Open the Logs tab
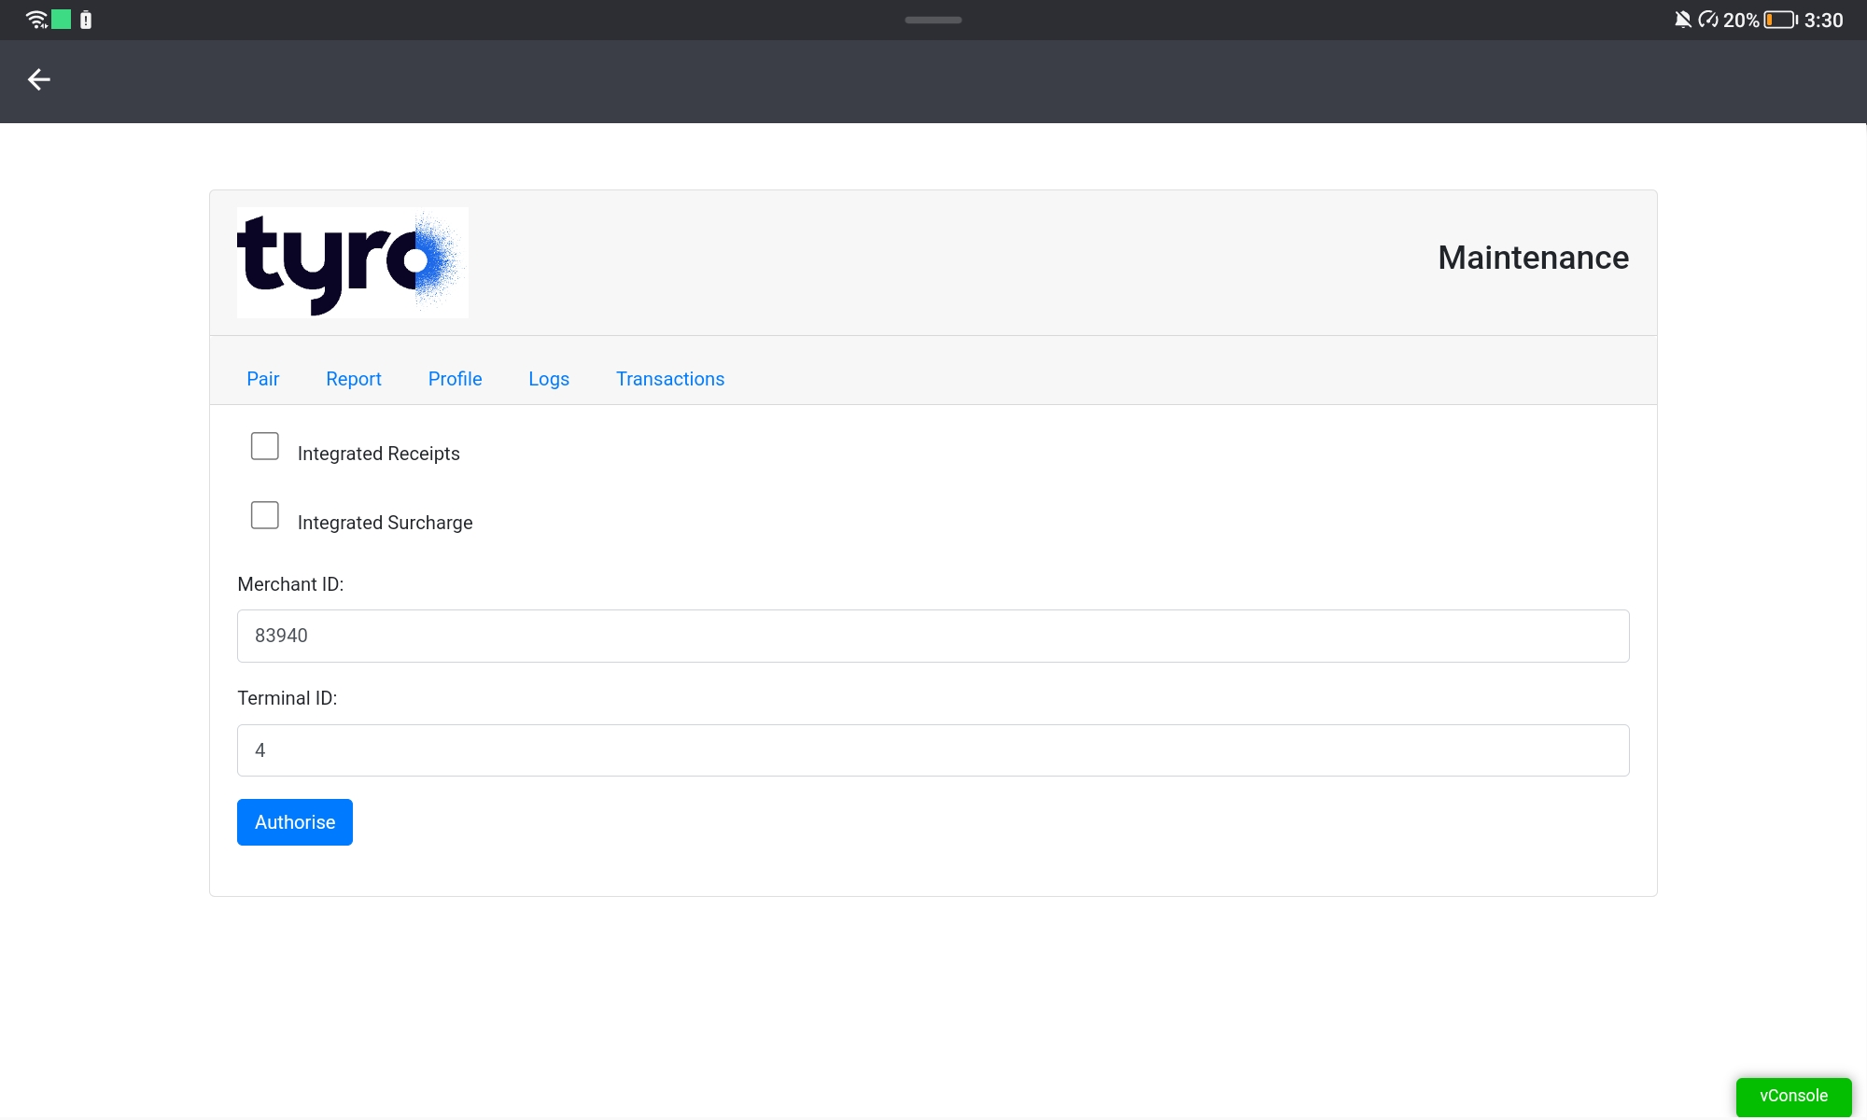The width and height of the screenshot is (1867, 1120). [x=548, y=379]
